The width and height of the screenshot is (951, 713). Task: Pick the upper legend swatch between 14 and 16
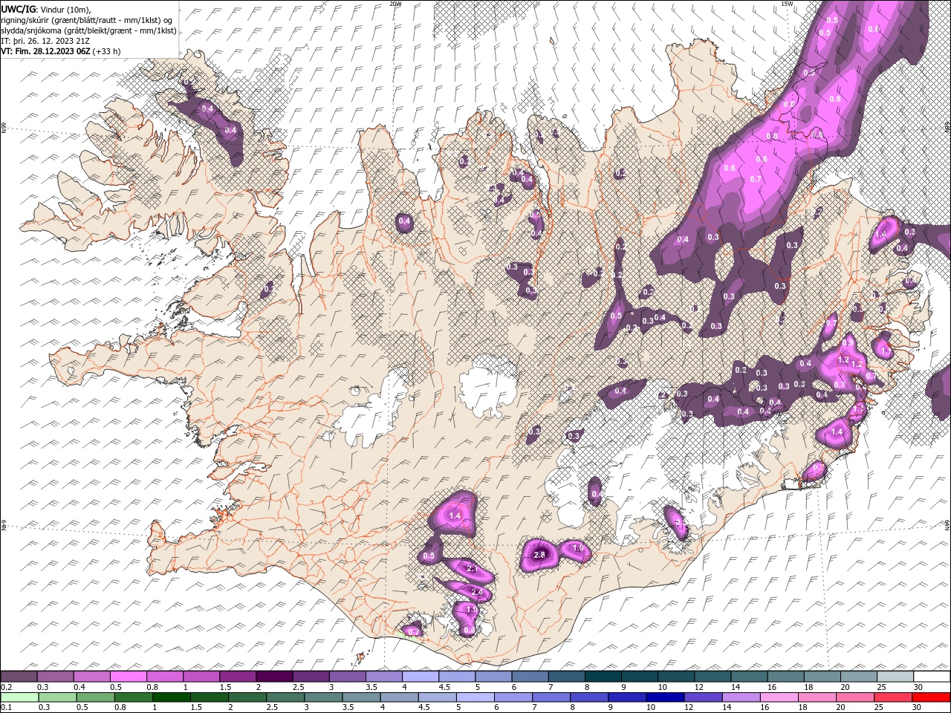[x=749, y=677]
